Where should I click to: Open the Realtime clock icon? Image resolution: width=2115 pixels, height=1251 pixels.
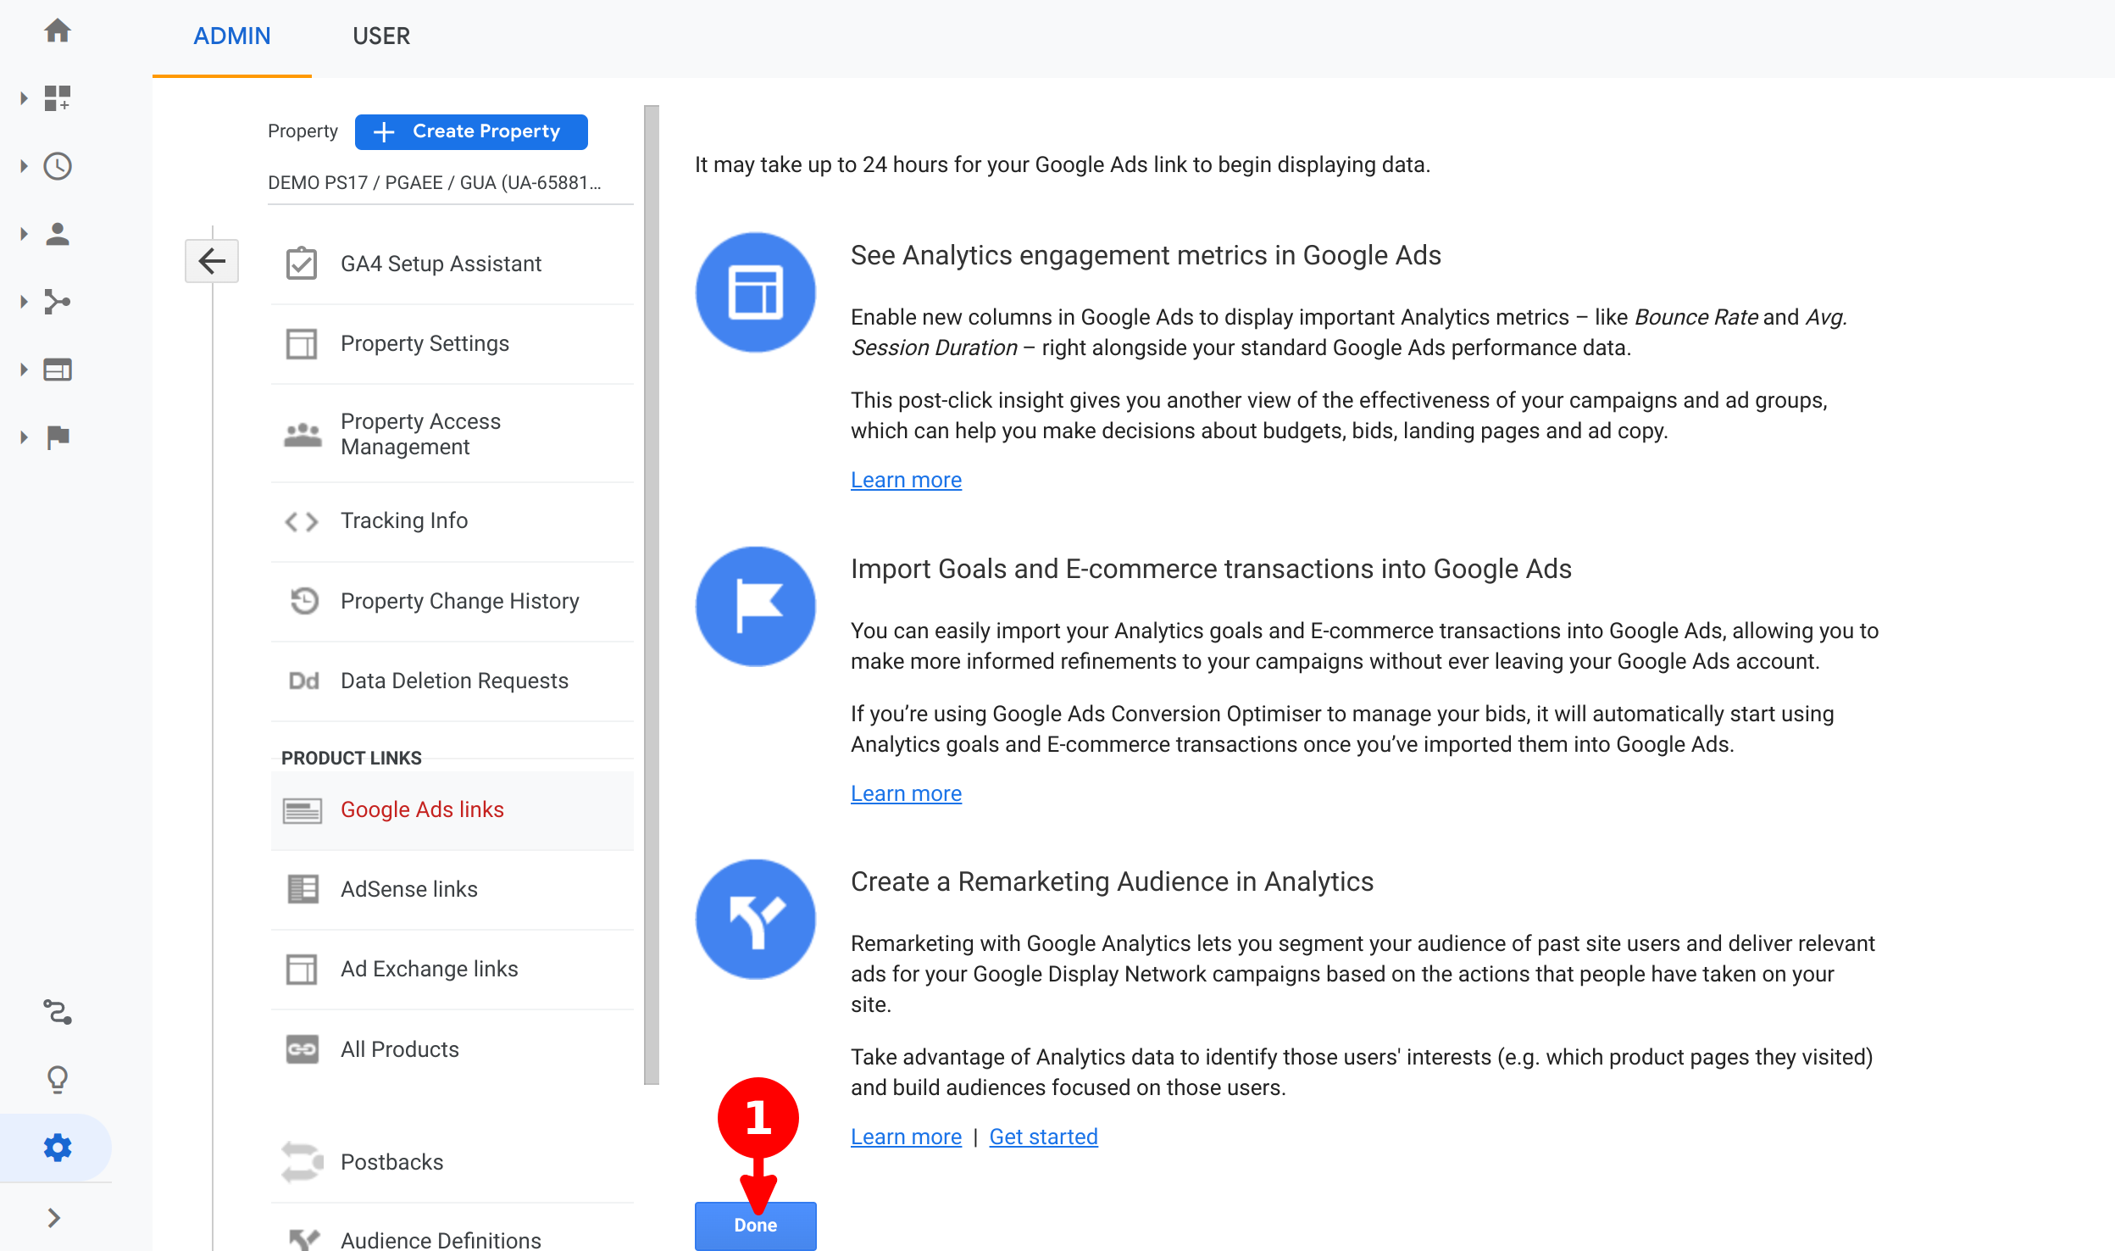[58, 166]
